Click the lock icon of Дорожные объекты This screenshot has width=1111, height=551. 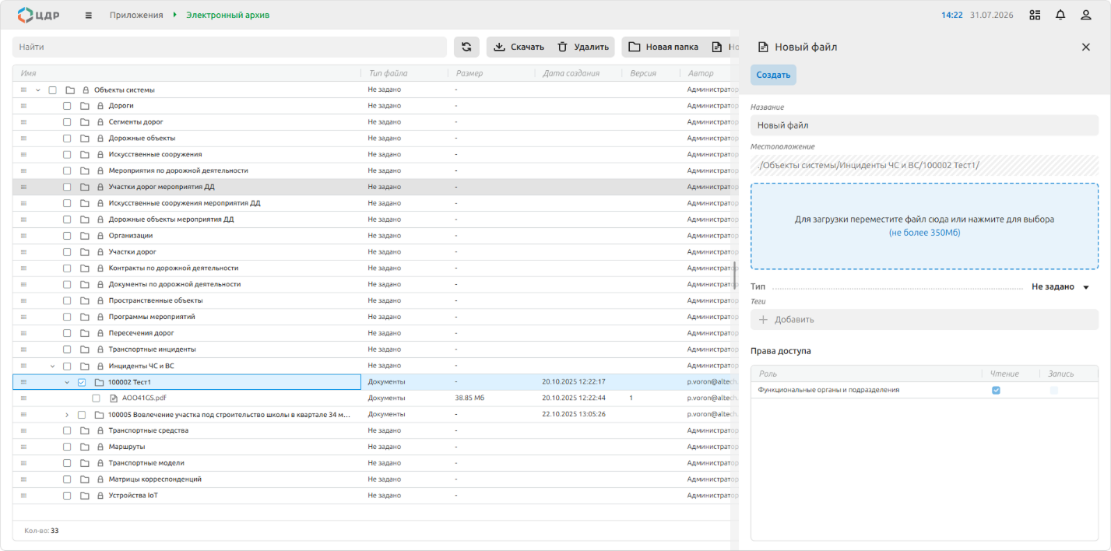(x=100, y=139)
